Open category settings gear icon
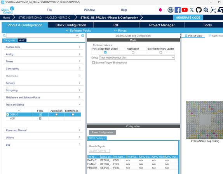Screen dimensions: 223x174 point(82,35)
